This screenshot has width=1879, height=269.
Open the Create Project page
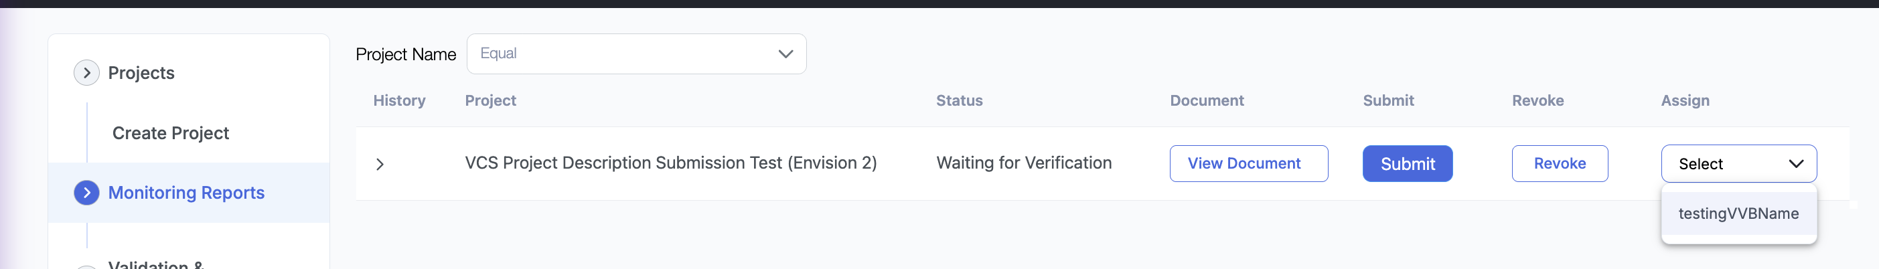(170, 133)
